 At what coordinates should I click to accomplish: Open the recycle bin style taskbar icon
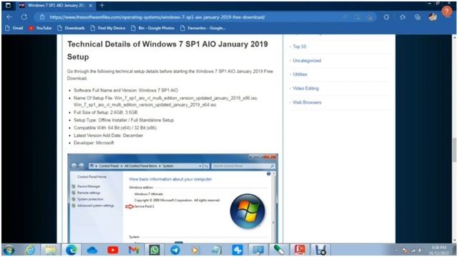(321, 250)
